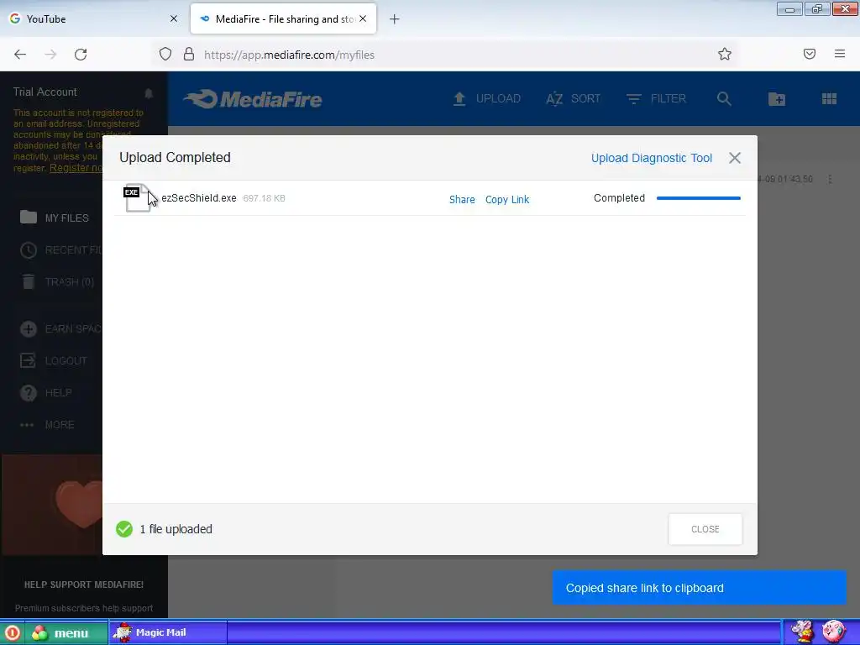The height and width of the screenshot is (645, 860).
Task: Open TRASH (0) in the sidebar
Action: point(58,282)
